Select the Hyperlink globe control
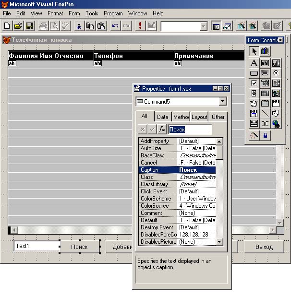This screenshot has width=291, height=296. click(x=276, y=124)
